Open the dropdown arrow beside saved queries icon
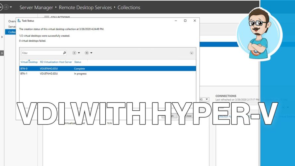295x166 pixels. [x=91, y=53]
